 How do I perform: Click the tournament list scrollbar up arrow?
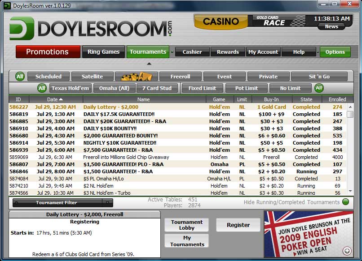[350, 107]
